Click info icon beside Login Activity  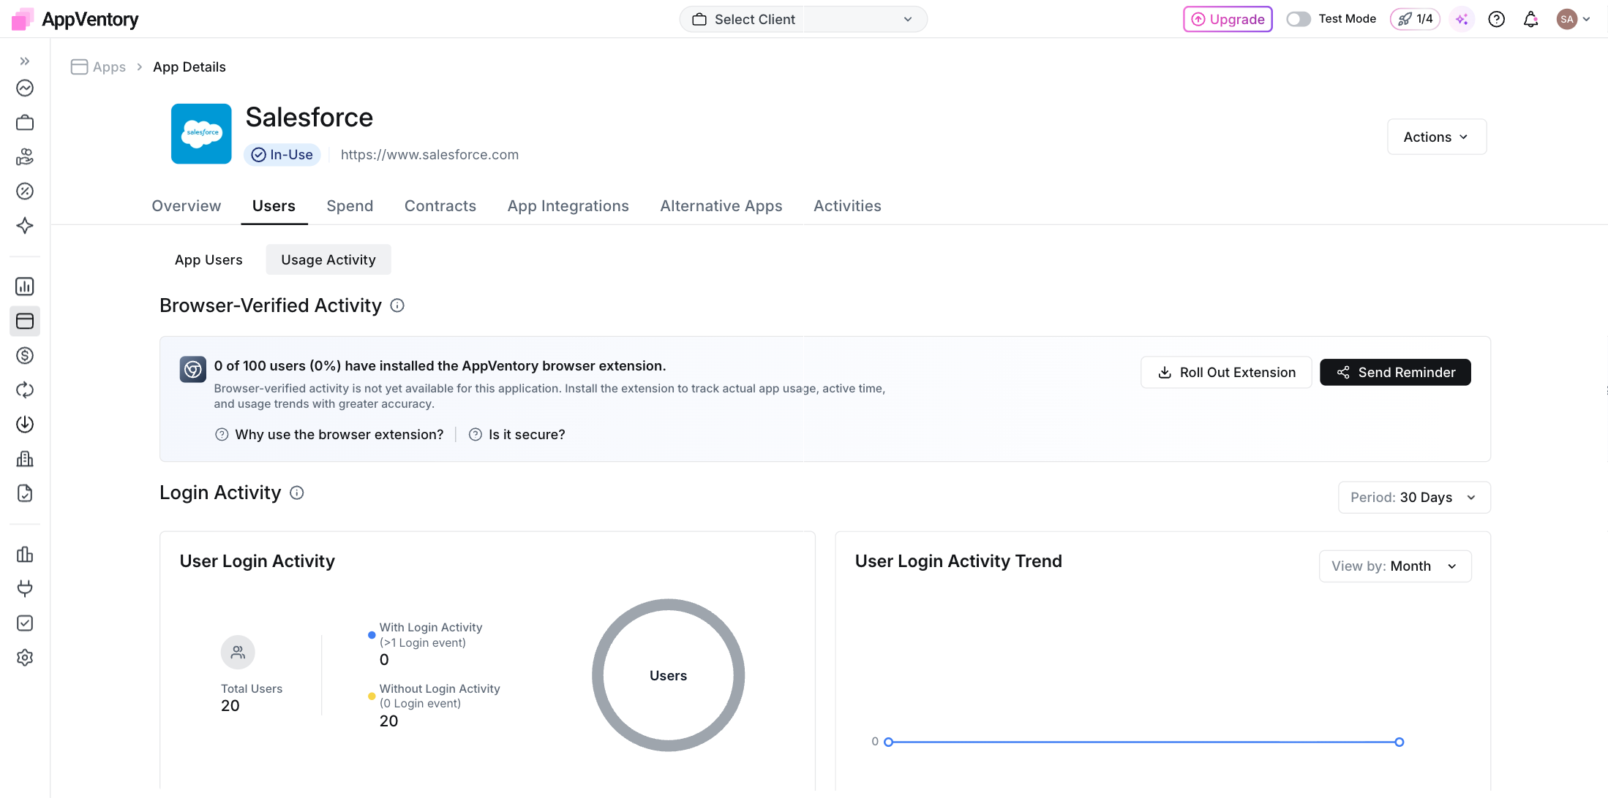(297, 493)
